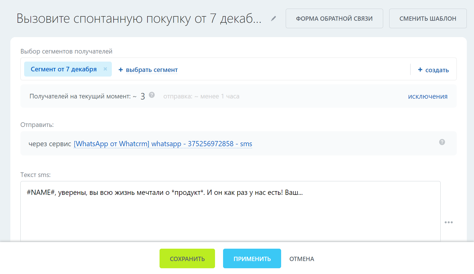Open the three-dots menu beside the sms text
The height and width of the screenshot is (274, 474).
click(448, 222)
